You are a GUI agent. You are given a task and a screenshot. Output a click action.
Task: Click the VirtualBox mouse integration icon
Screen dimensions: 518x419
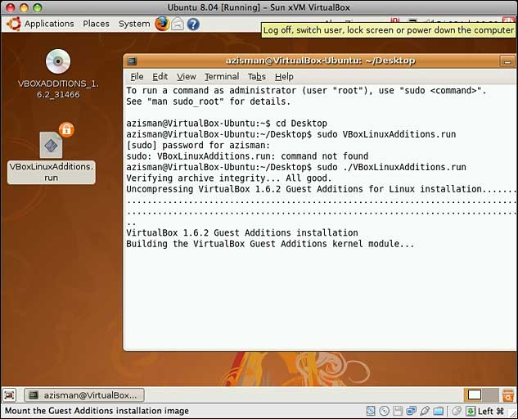(457, 411)
